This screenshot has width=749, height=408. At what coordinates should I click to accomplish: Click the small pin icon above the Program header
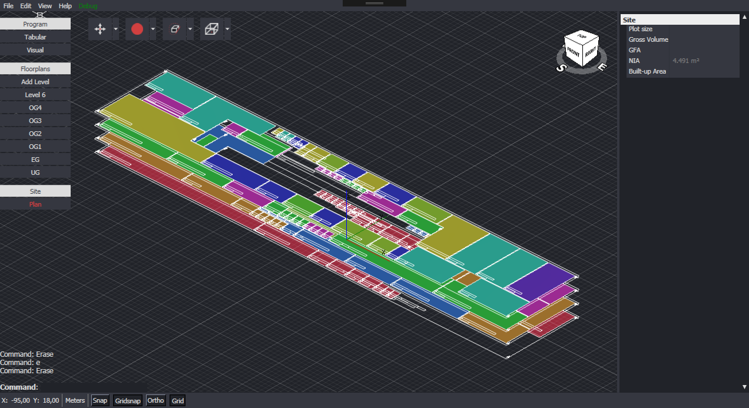[x=39, y=14]
